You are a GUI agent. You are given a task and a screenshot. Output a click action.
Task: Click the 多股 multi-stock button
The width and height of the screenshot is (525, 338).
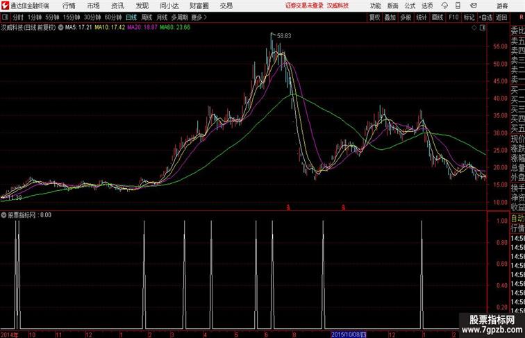(406, 17)
